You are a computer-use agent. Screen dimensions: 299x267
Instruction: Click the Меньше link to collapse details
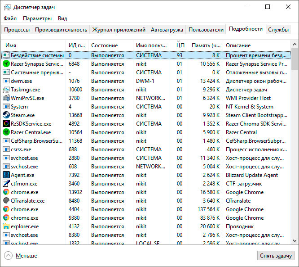26,256
